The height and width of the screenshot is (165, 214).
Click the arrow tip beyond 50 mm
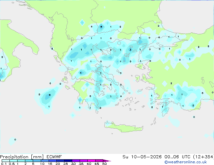click(x=107, y=161)
